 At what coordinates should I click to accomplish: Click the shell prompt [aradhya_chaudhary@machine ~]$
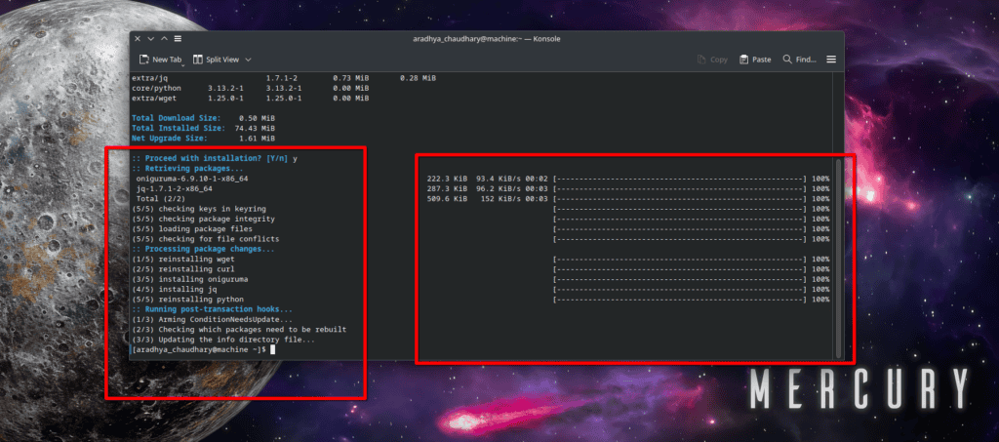tap(198, 349)
